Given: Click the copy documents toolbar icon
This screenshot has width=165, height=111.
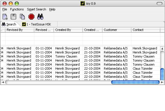Looking at the screenshot, I should (x=22, y=17).
